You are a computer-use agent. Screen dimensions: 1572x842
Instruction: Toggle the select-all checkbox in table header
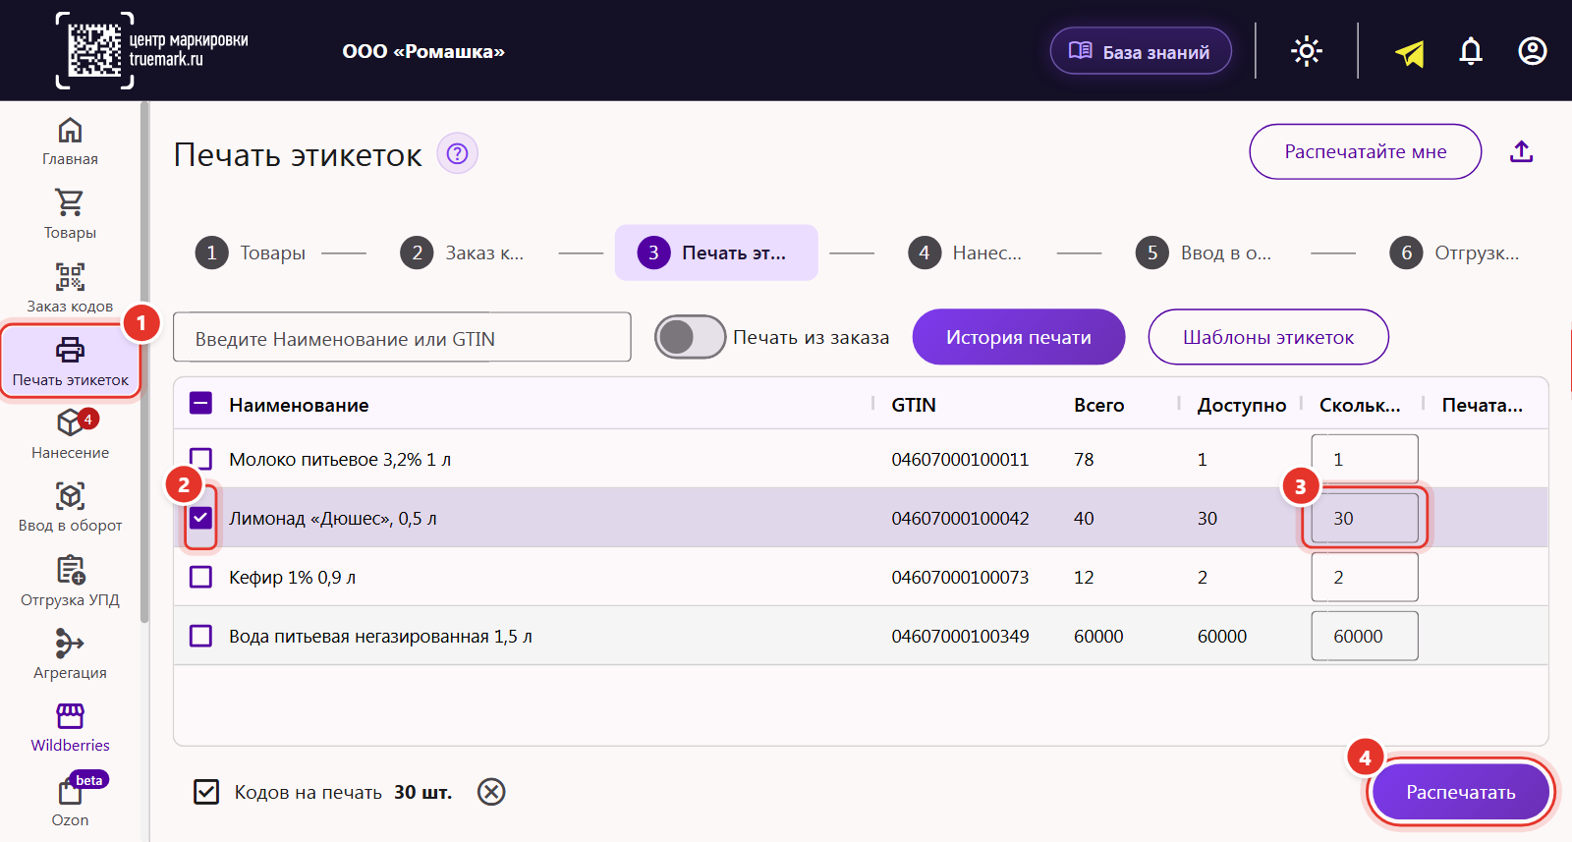pyautogui.click(x=200, y=404)
